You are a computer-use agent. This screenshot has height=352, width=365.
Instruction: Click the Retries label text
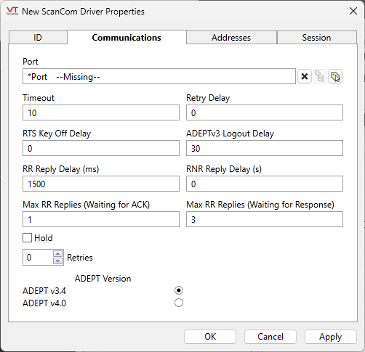coord(80,258)
